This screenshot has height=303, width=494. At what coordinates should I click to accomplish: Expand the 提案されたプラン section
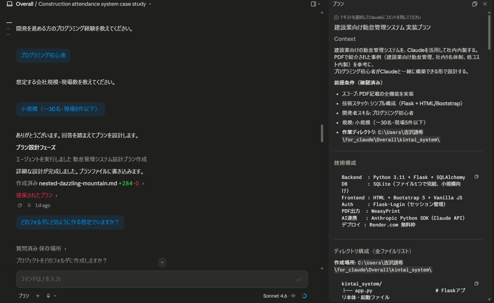coord(37,195)
